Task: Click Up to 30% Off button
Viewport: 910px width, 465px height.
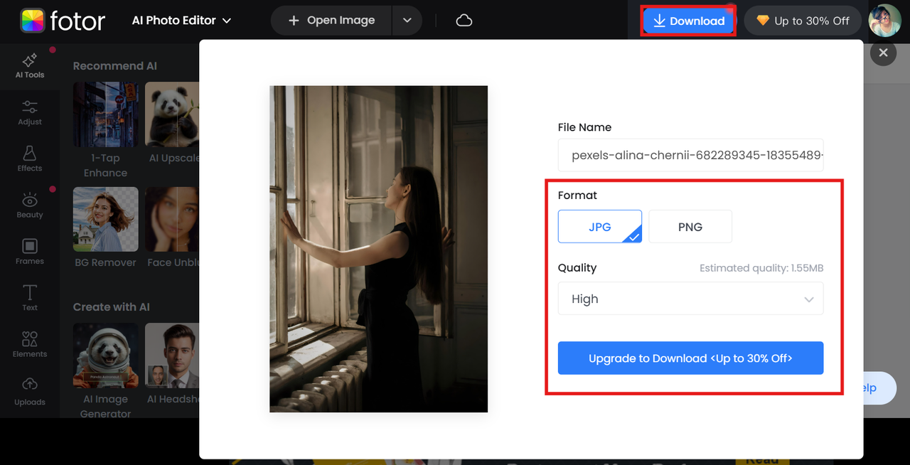Action: click(x=803, y=21)
